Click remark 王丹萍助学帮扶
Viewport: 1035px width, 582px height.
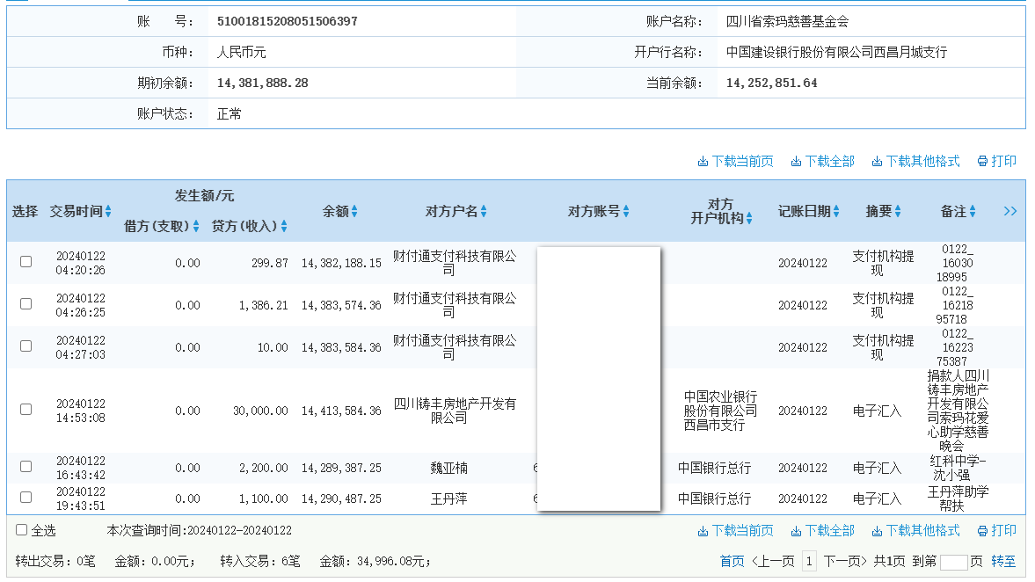click(958, 498)
